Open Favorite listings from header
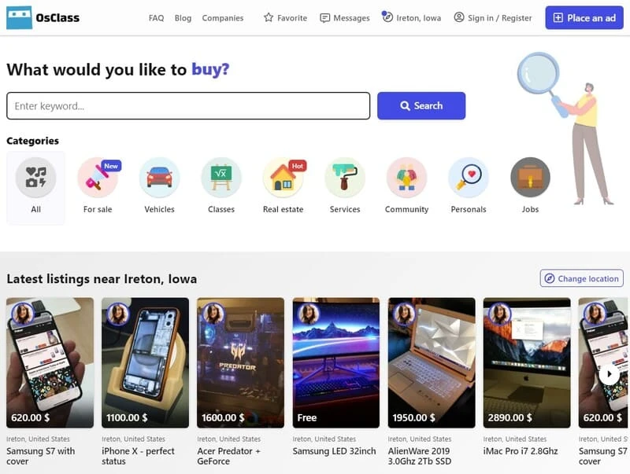The height and width of the screenshot is (474, 630). [x=285, y=17]
